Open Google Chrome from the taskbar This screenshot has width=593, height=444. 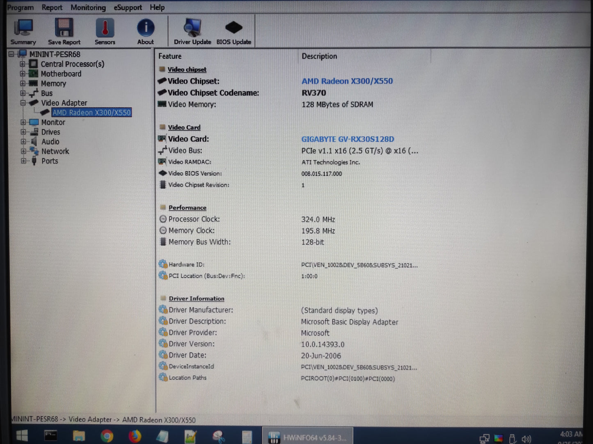point(107,436)
